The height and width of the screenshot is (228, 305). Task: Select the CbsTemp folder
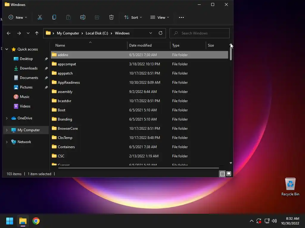click(139, 138)
